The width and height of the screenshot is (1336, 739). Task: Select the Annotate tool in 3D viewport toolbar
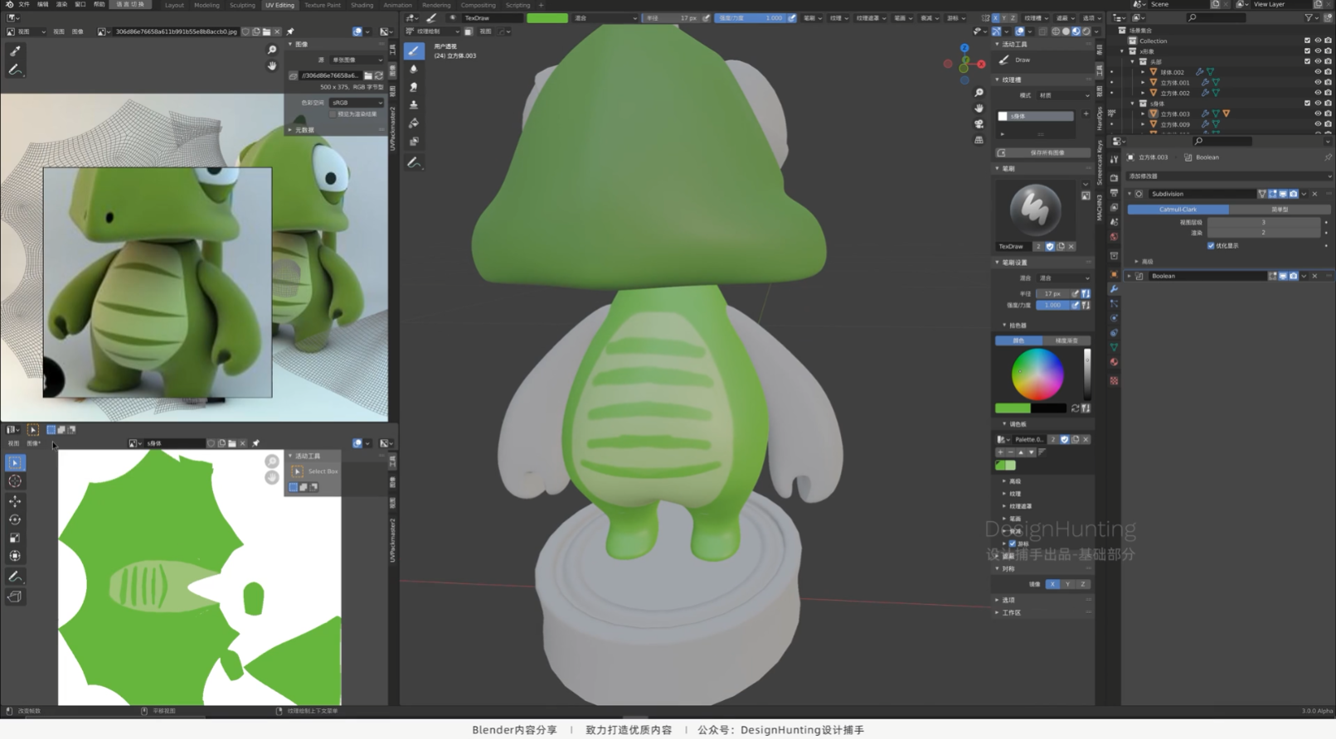pyautogui.click(x=414, y=163)
